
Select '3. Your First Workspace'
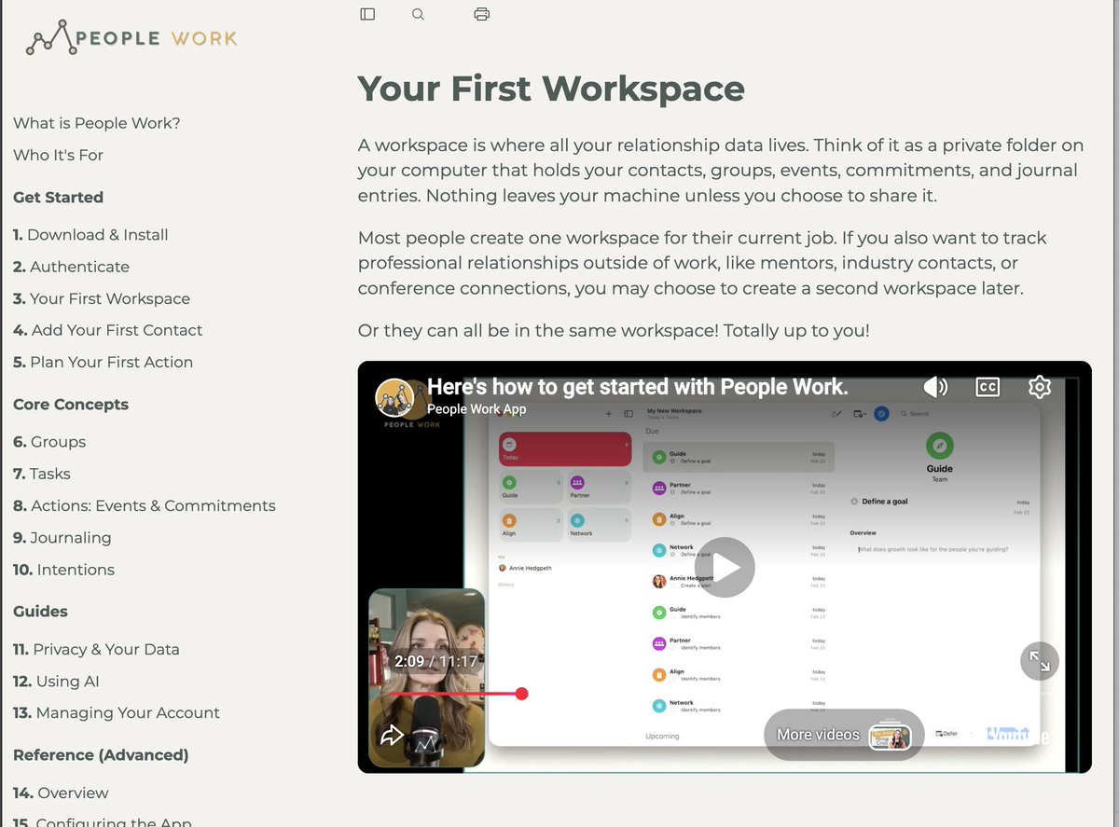pos(102,298)
